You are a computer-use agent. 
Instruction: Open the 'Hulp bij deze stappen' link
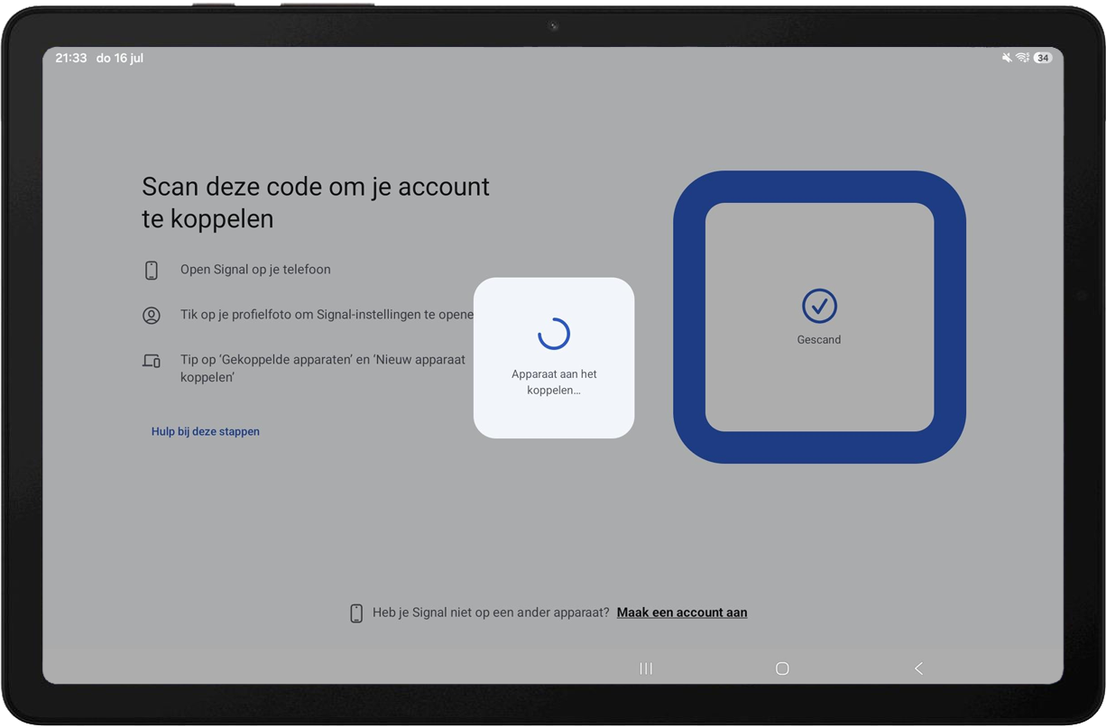click(206, 431)
